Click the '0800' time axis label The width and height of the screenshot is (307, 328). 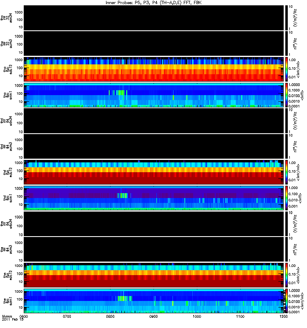pyautogui.click(x=110, y=316)
